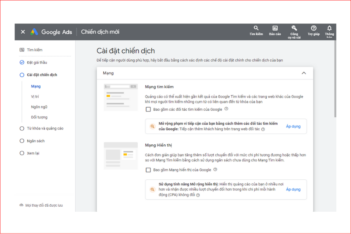Jump to the Ngôn ngữ subsection

pos(39,107)
